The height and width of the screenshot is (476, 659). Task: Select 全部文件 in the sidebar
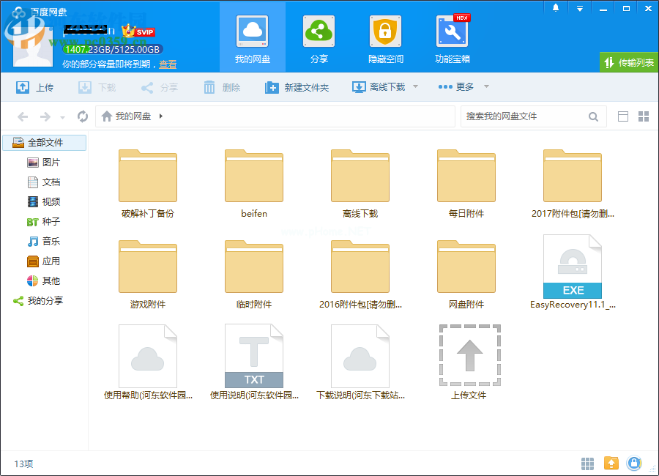(x=45, y=143)
